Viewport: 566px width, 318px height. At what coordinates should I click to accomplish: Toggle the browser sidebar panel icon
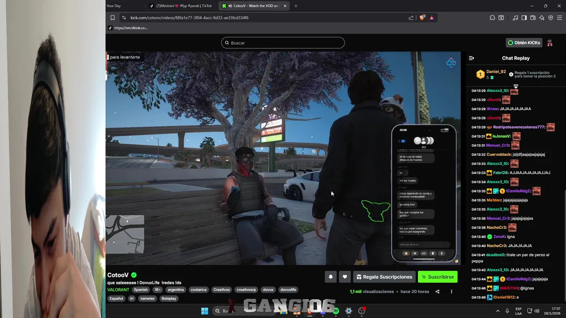pos(524,18)
